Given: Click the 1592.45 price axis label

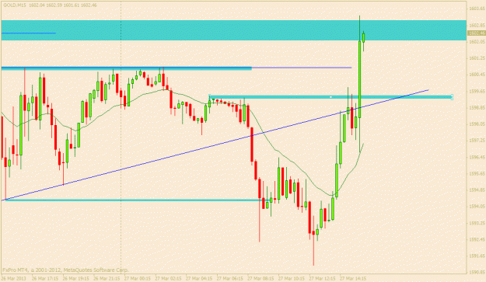Looking at the screenshot, I should coord(477,239).
